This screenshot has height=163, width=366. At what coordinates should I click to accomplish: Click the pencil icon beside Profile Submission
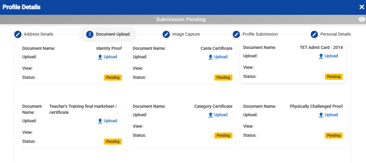tap(236, 34)
